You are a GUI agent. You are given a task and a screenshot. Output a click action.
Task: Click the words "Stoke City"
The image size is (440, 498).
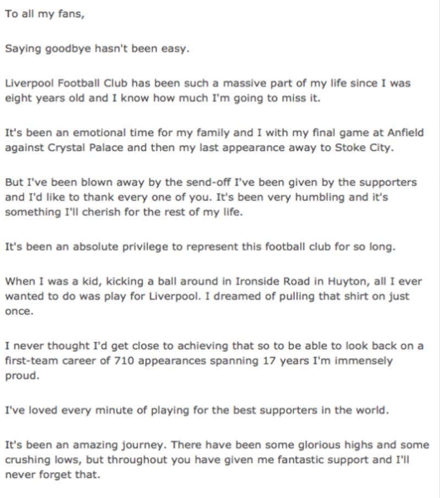click(x=362, y=147)
